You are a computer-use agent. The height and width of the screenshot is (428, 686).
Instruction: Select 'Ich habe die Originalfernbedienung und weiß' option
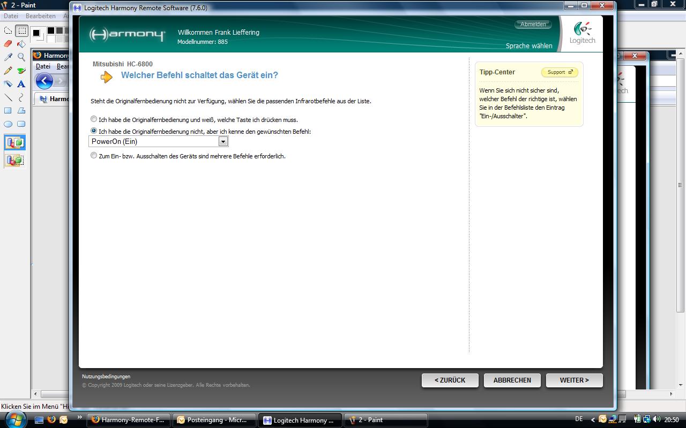click(94, 119)
